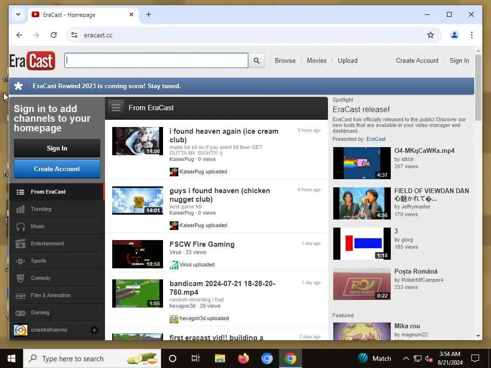This screenshot has height=368, width=491.
Task: Click Sign In link in header
Action: click(459, 61)
